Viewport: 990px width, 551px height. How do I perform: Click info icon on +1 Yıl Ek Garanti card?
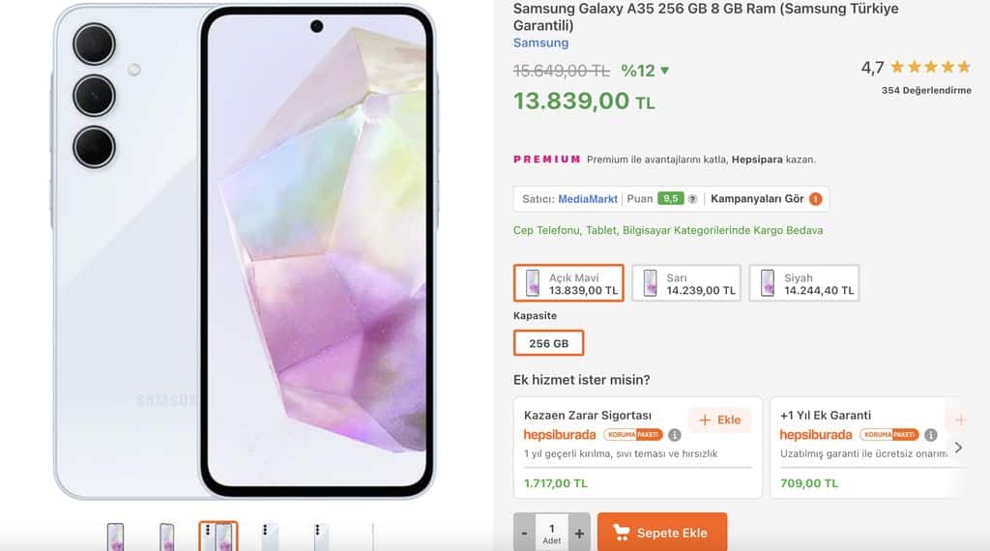point(930,435)
